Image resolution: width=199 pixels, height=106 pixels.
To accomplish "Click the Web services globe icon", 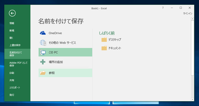I will 43,43.
